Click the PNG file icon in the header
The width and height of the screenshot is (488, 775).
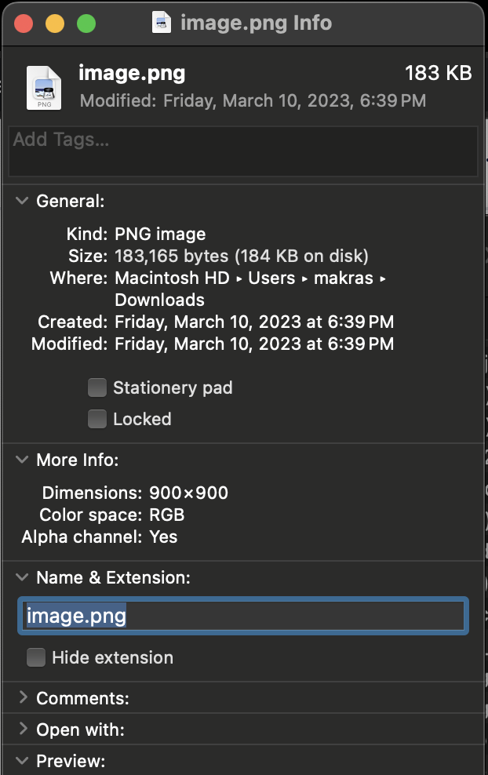44,87
